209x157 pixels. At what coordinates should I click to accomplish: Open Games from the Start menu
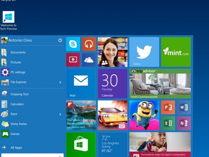pos(32,134)
